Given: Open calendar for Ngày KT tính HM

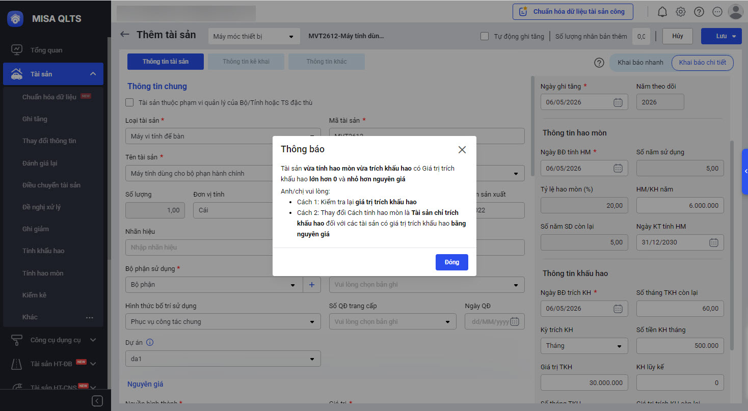Looking at the screenshot, I should (714, 242).
